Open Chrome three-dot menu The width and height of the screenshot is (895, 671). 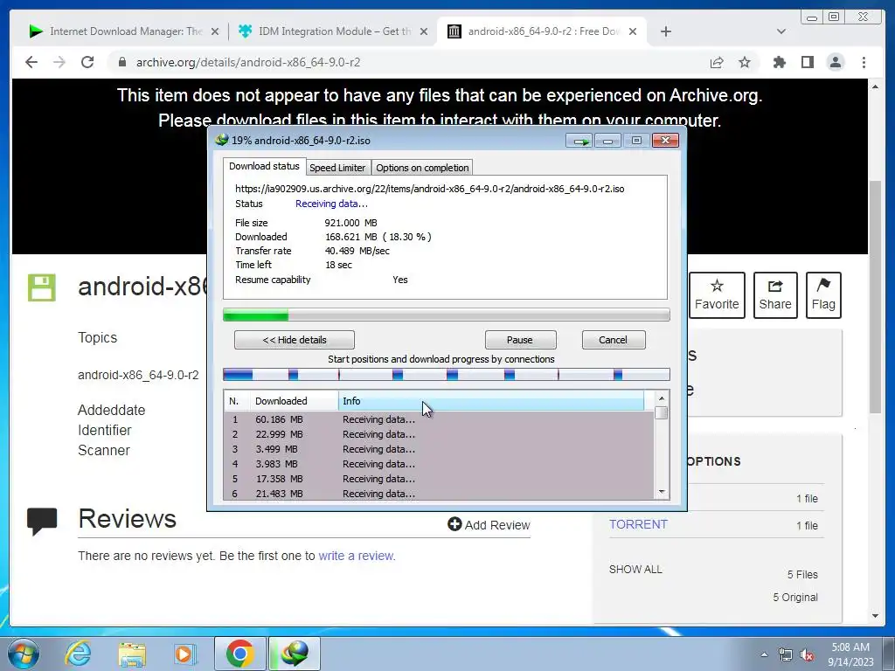coord(864,62)
